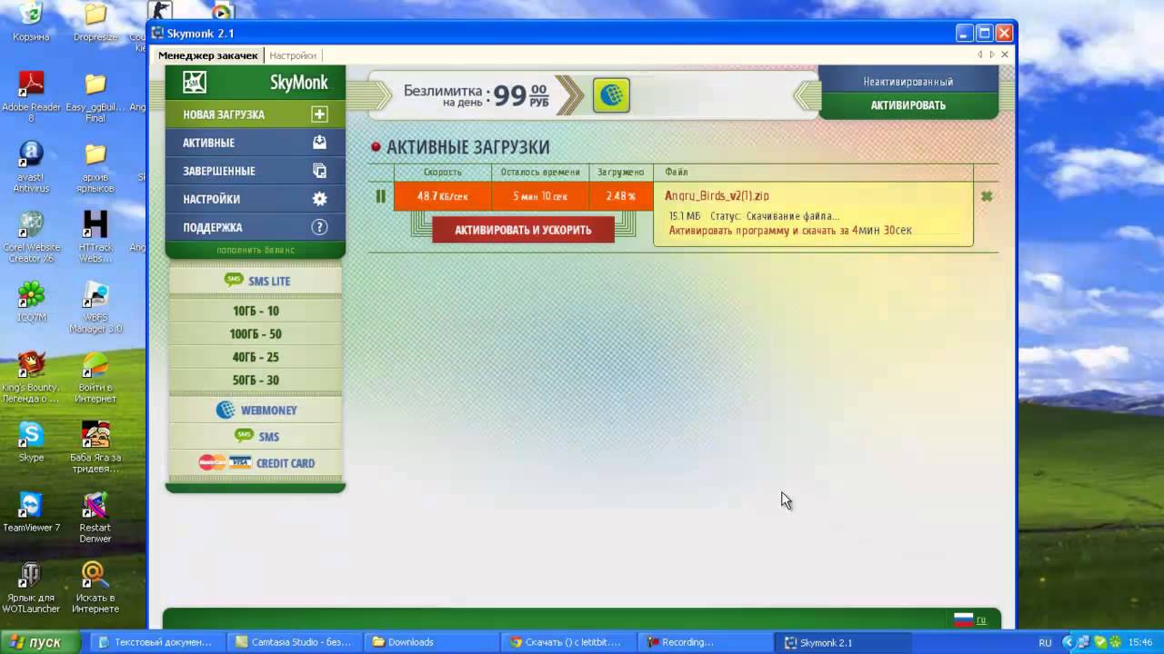
Task: Open avast! Antivirus desktop icon
Action: [x=31, y=166]
